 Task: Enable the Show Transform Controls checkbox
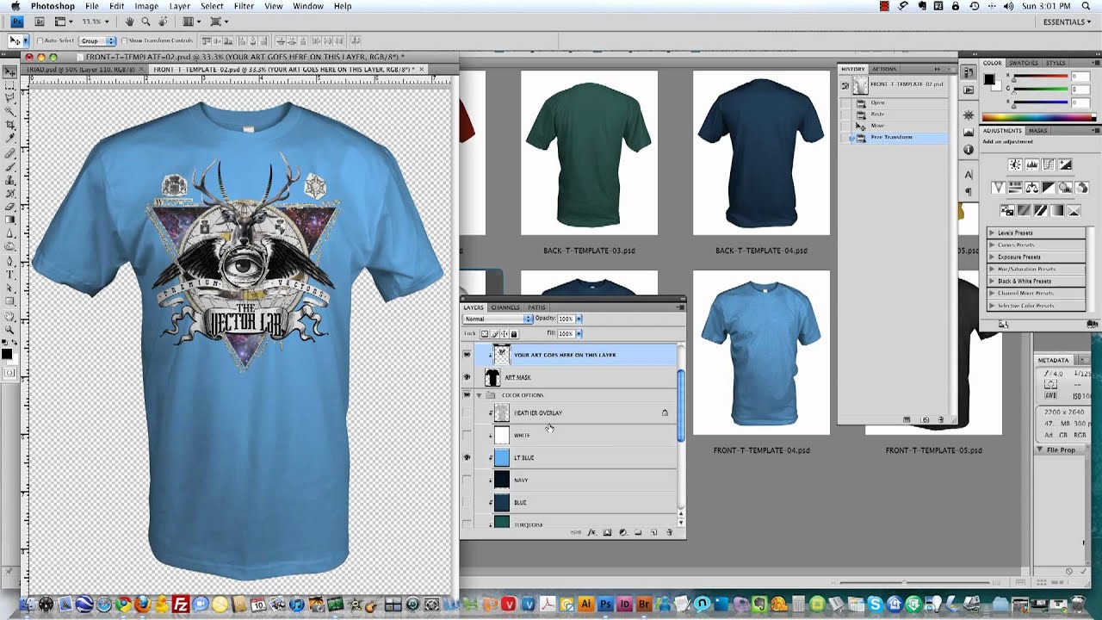tap(124, 40)
